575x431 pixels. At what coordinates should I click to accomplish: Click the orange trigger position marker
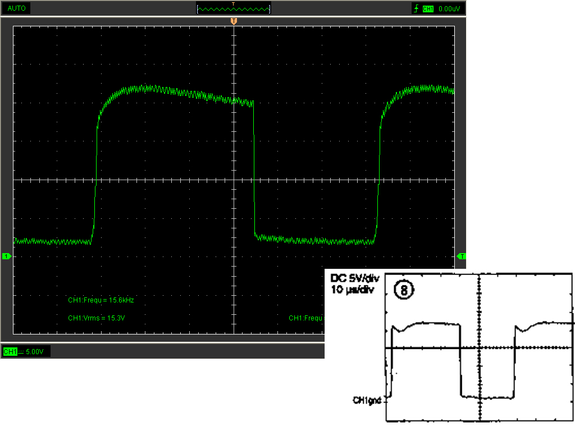(234, 21)
